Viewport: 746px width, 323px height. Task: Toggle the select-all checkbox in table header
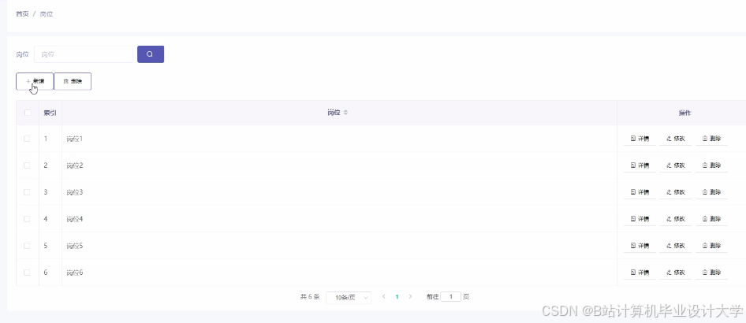[28, 113]
